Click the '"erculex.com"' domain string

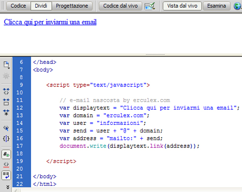click(x=125, y=116)
